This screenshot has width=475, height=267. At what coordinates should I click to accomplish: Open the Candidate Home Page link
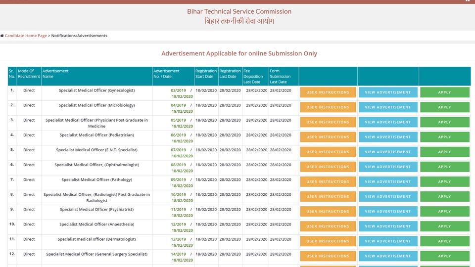tap(26, 36)
